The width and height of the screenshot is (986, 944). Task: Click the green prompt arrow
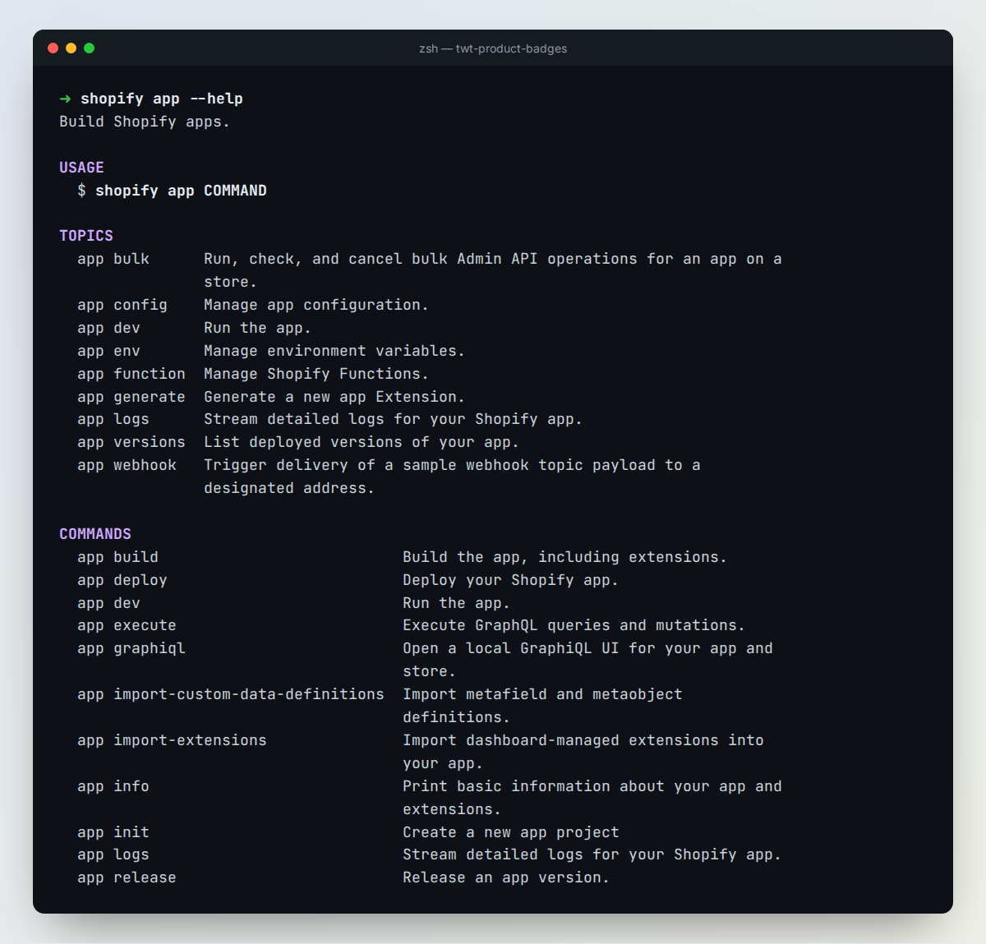(x=65, y=99)
